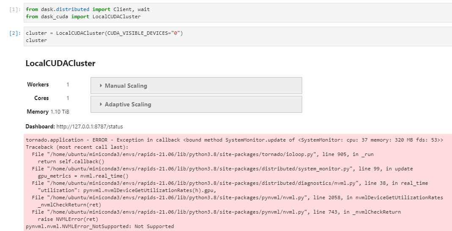Click the NVMLError_NotSupported: Not Supported line
Screen dimensions: 452x231
pos(100,227)
